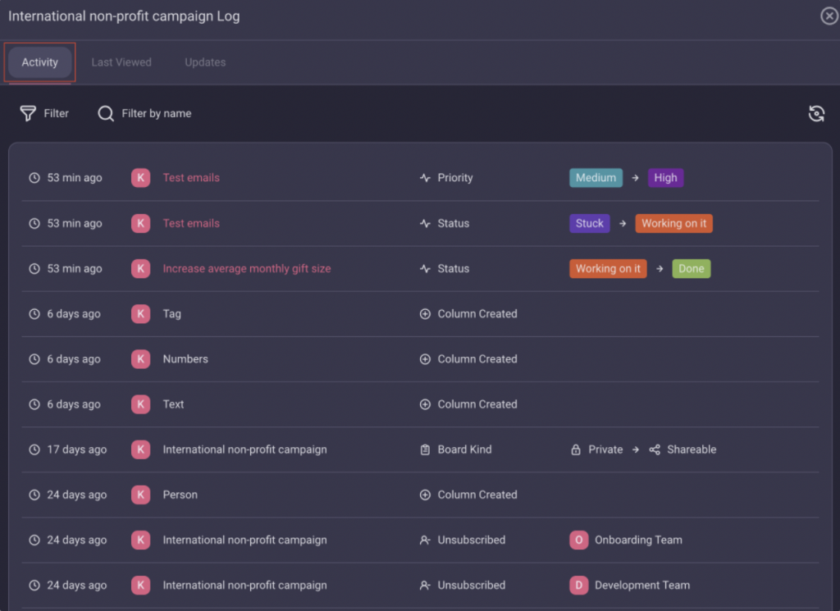Viewport: 840px width, 611px height.
Task: Open Increase average monthly gift size link
Action: (x=246, y=268)
